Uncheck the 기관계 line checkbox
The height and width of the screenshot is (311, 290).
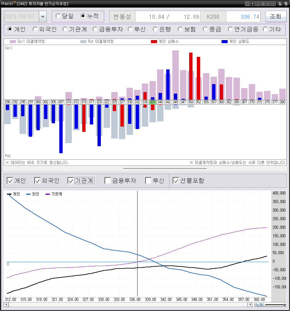click(71, 180)
